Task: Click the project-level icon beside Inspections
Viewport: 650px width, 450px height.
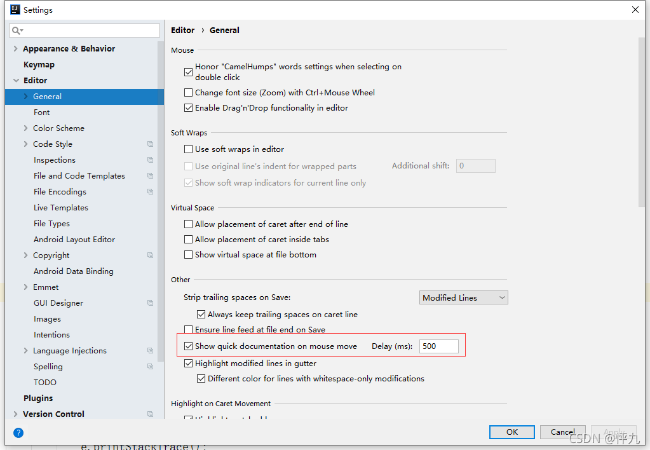Action: 150,160
